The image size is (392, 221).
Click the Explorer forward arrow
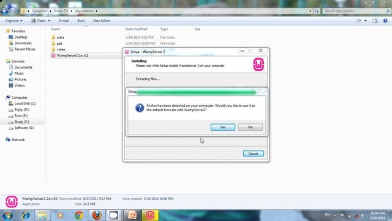pos(12,11)
